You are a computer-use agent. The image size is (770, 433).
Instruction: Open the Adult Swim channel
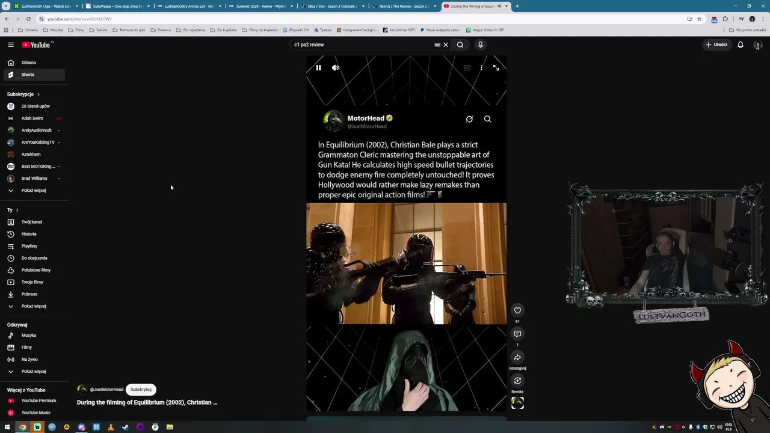point(33,118)
